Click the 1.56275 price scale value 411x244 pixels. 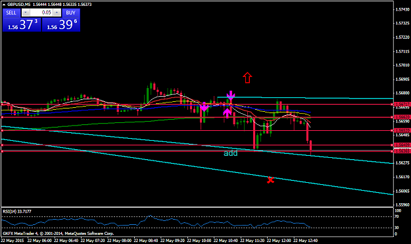402,163
